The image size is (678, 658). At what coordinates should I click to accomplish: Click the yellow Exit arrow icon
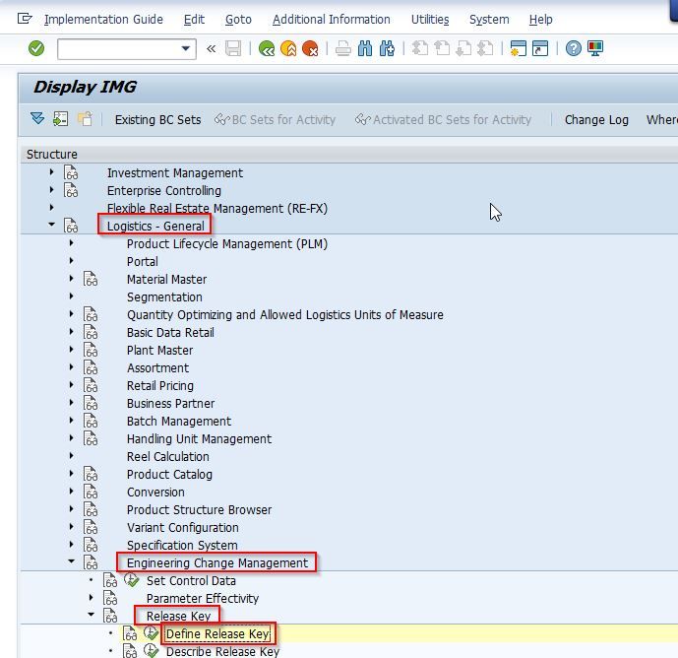pos(288,48)
